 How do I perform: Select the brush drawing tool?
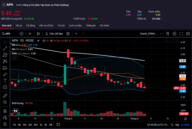pos(5,74)
